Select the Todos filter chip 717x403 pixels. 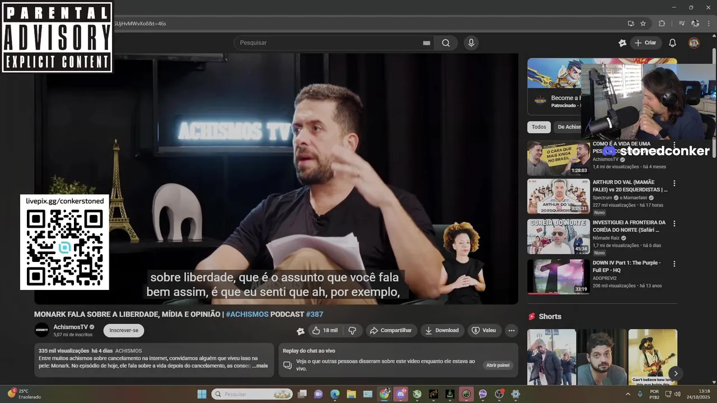539,127
